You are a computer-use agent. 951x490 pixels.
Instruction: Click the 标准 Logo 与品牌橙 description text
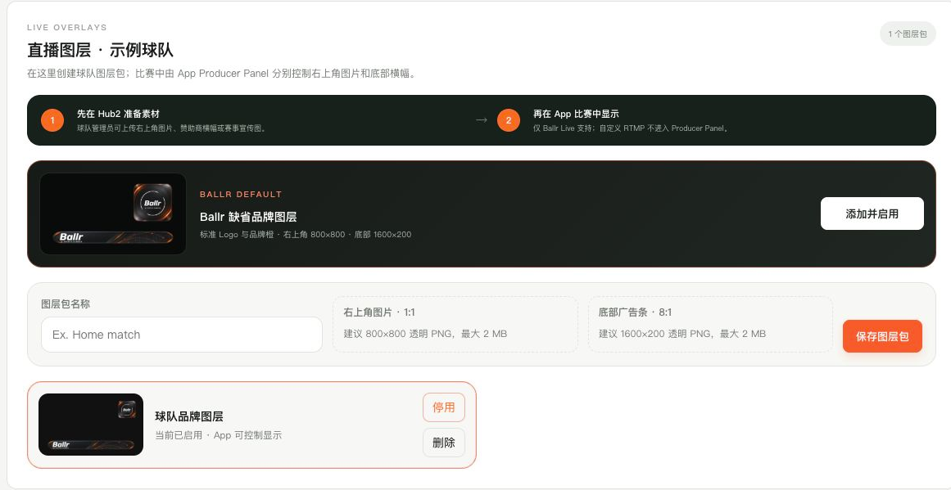pyautogui.click(x=305, y=235)
